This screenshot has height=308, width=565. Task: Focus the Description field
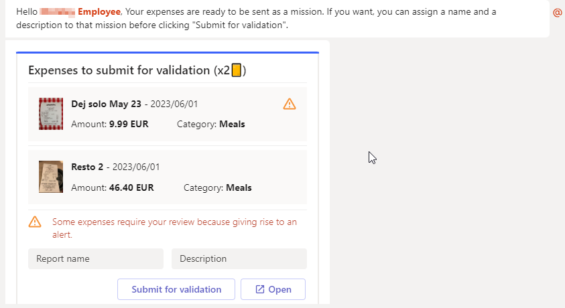point(239,258)
